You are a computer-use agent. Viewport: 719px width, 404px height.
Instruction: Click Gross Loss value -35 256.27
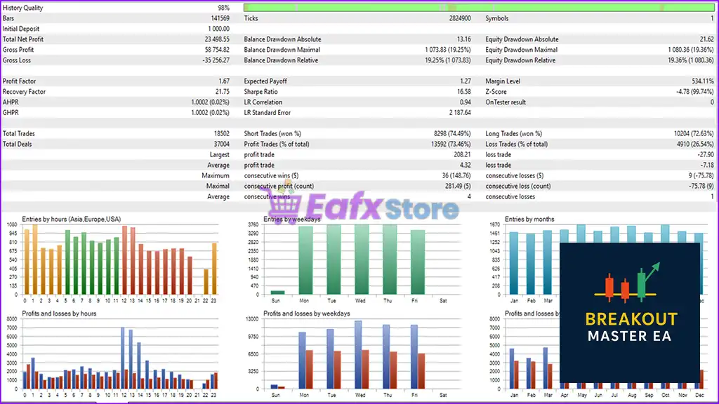coord(216,60)
